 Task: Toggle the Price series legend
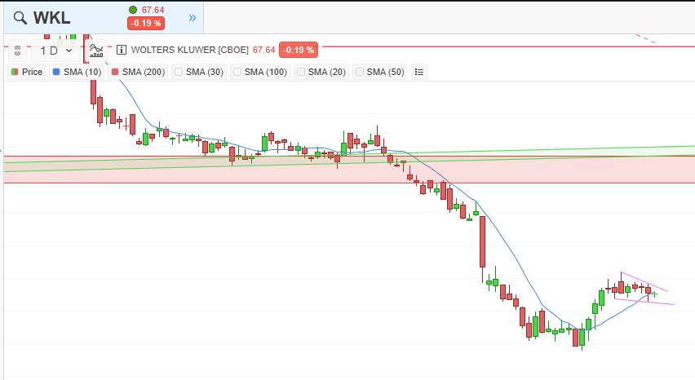pyautogui.click(x=27, y=72)
